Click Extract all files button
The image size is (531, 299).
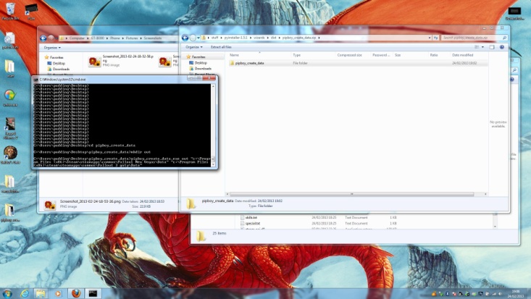221,47
